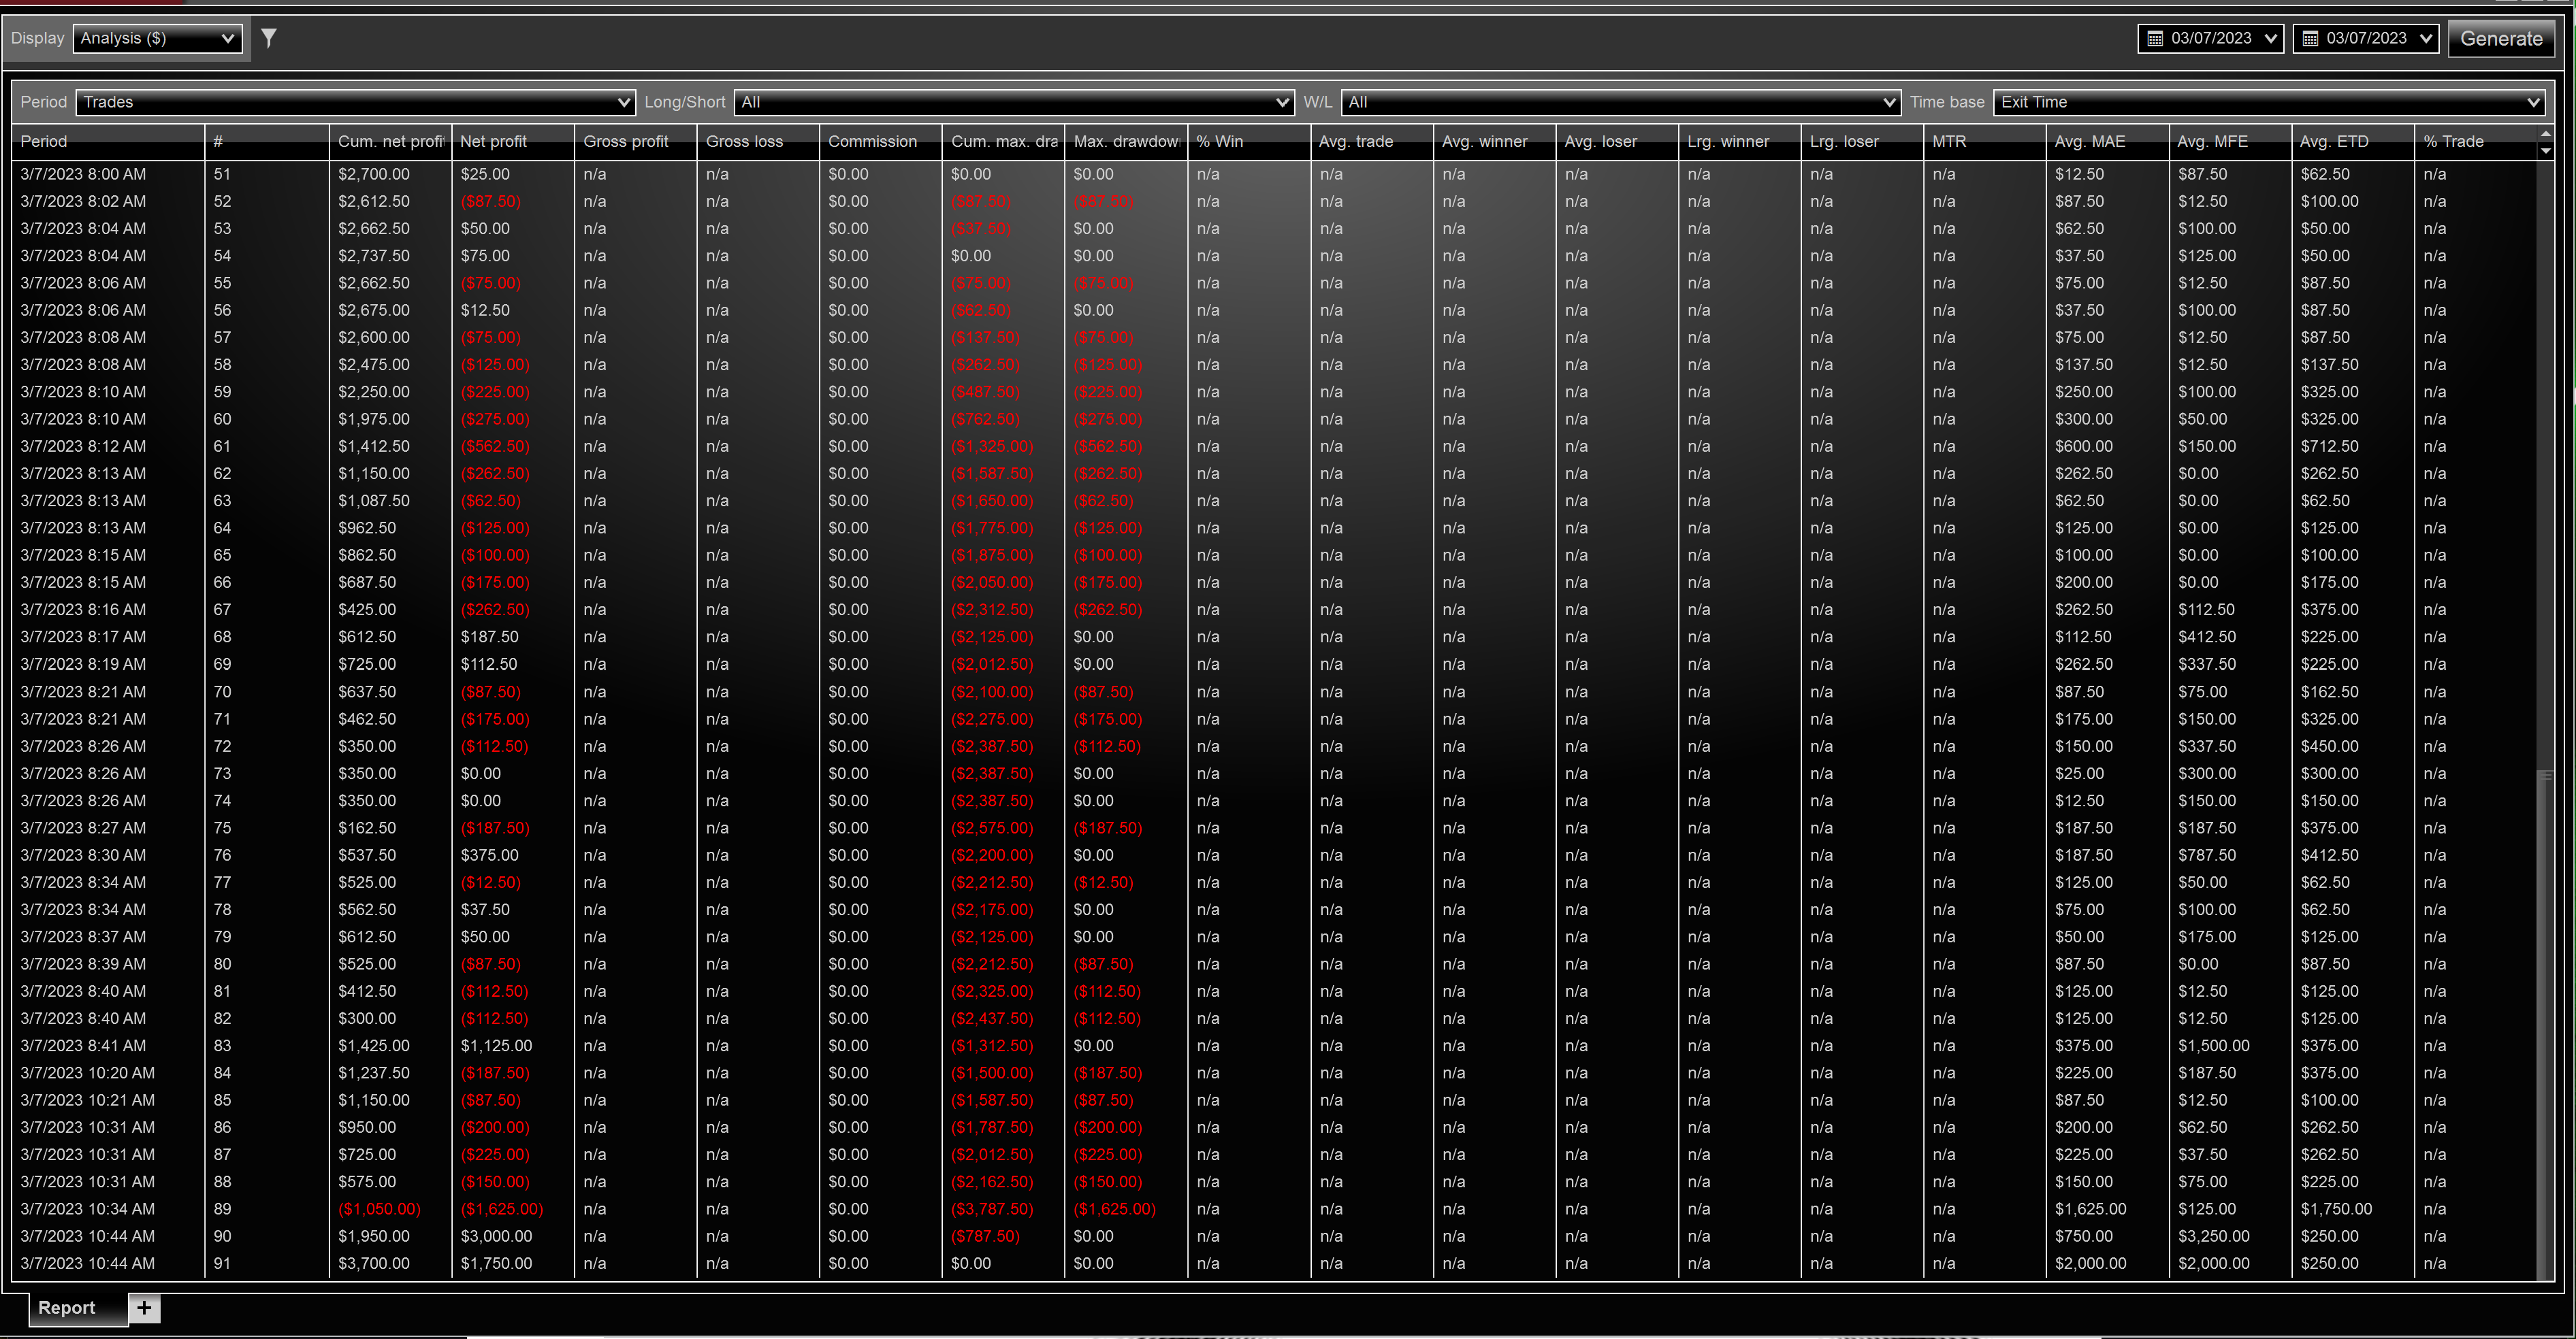
Task: Click the Gross profit column header
Action: 635,141
